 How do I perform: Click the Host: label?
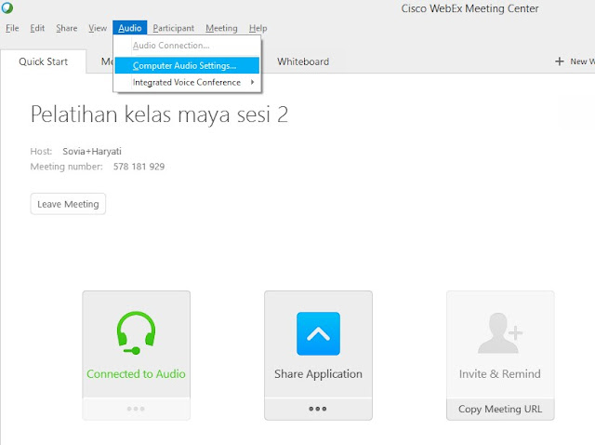pos(41,151)
